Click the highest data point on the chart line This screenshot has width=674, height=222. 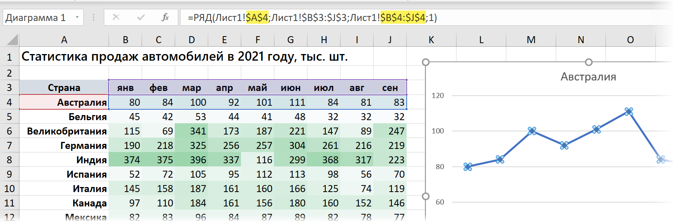point(628,112)
